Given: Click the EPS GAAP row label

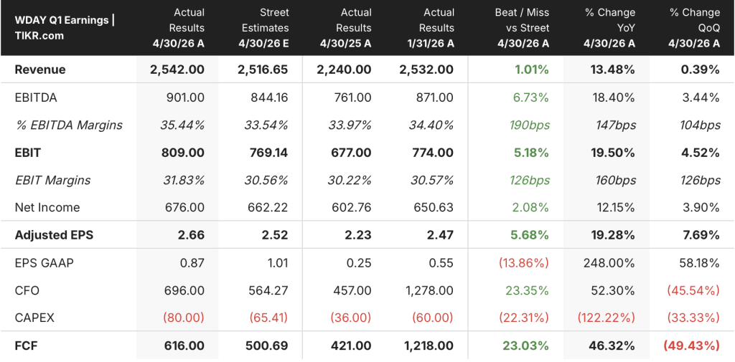Looking at the screenshot, I should (44, 263).
